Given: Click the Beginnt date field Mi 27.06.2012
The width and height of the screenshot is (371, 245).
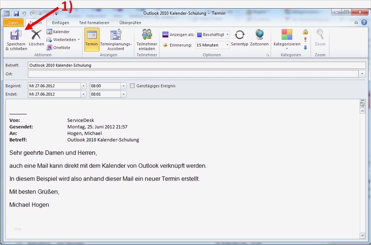Looking at the screenshot, I should point(54,86).
